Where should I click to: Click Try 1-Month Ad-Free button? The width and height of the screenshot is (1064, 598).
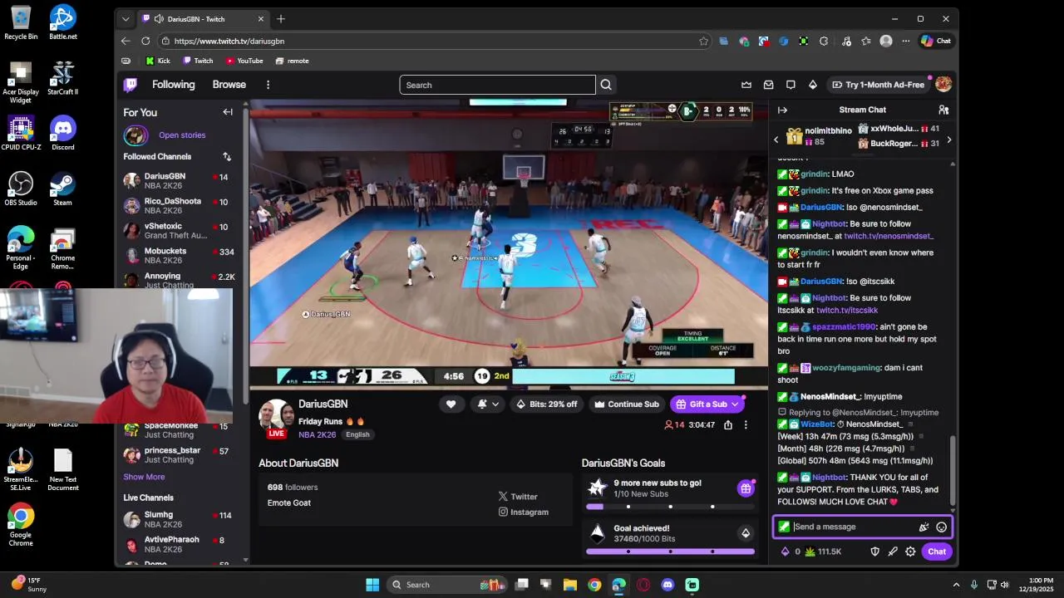(878, 85)
